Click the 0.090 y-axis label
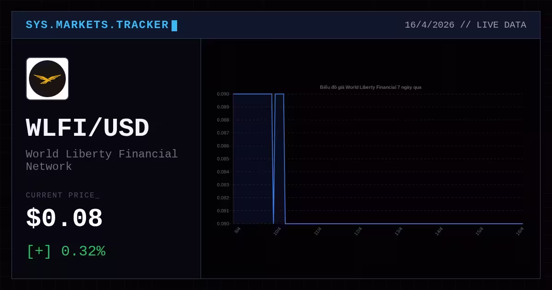This screenshot has width=552, height=290. [223, 94]
